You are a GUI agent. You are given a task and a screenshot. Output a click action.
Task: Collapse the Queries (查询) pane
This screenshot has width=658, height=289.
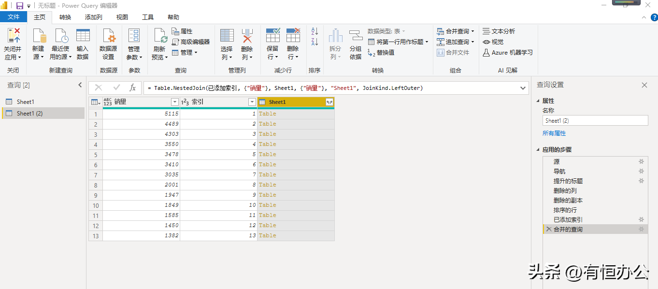coord(80,85)
